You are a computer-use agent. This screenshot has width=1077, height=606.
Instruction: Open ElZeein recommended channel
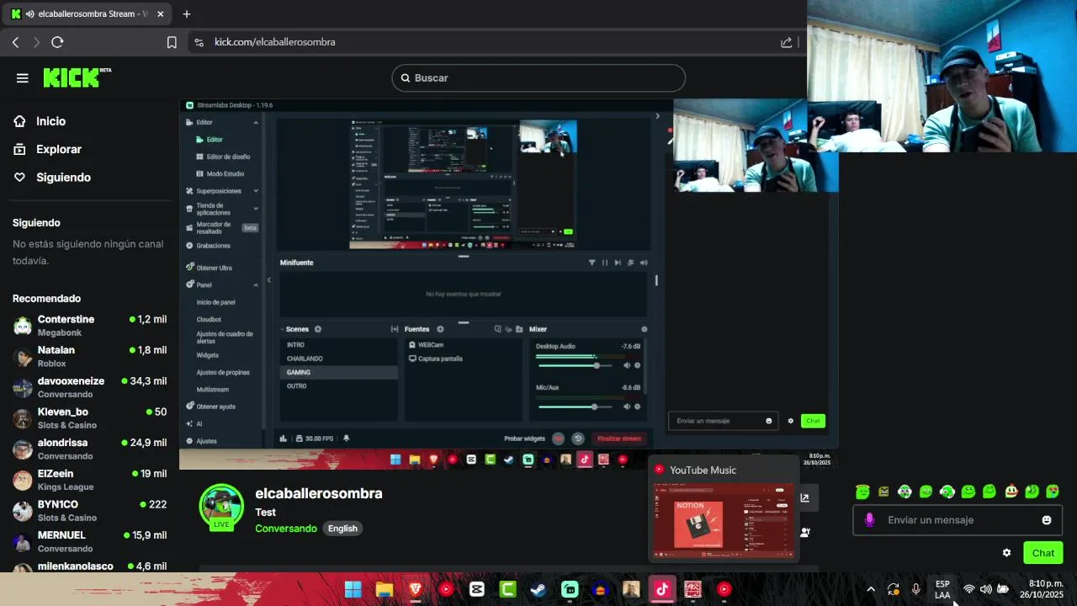point(89,480)
